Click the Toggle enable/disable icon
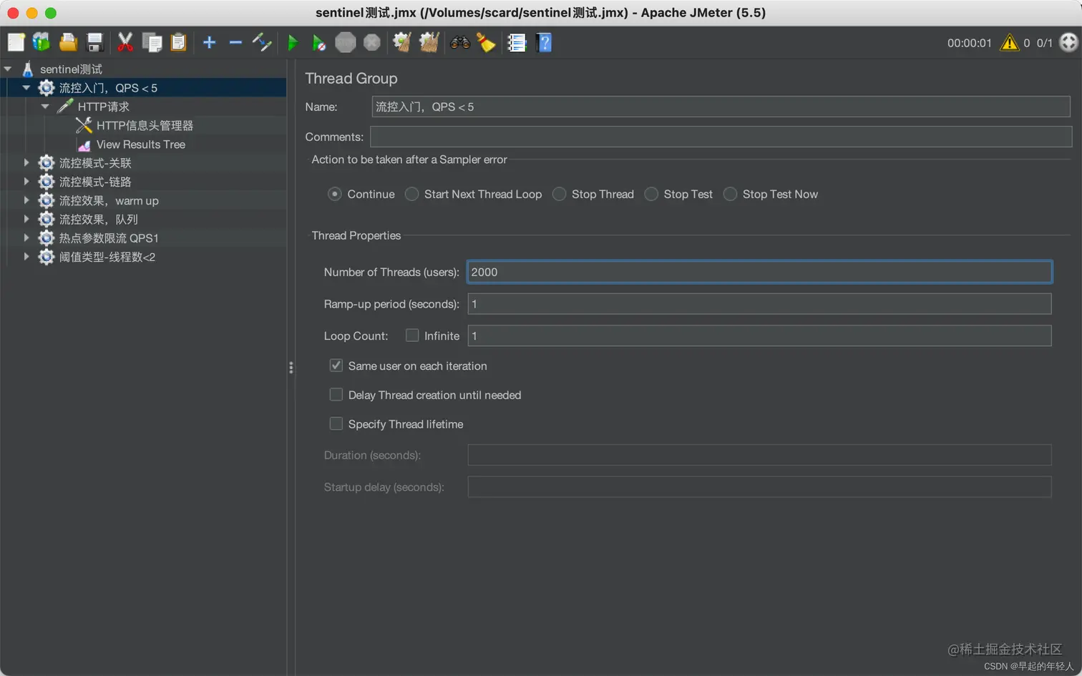The width and height of the screenshot is (1082, 676). 262,43
